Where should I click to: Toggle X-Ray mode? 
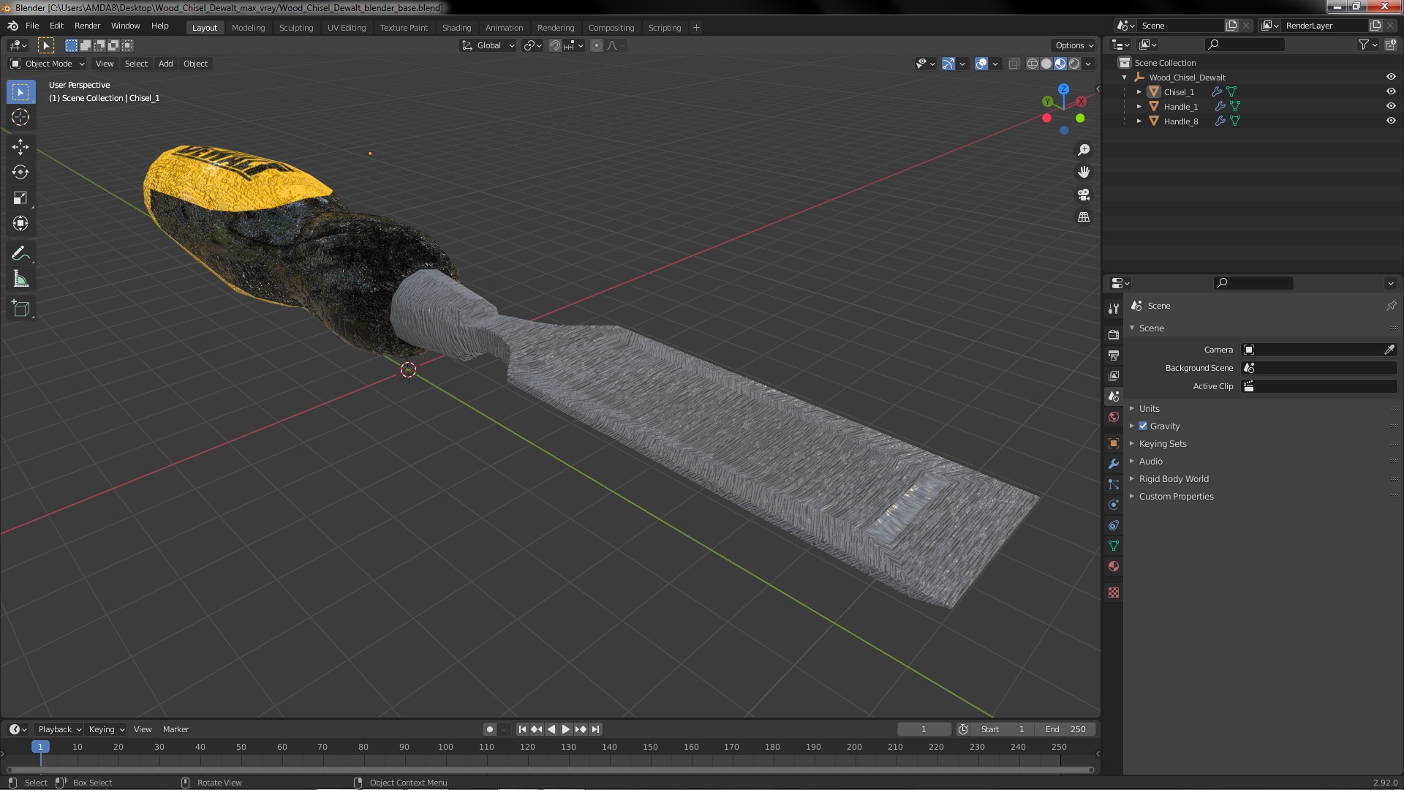click(x=1014, y=64)
